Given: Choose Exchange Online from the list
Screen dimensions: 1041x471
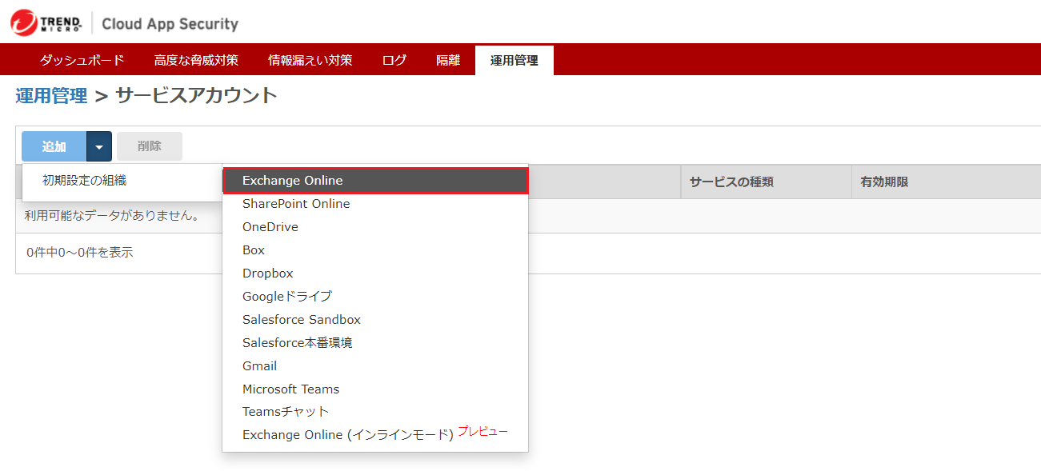Looking at the screenshot, I should tap(293, 181).
